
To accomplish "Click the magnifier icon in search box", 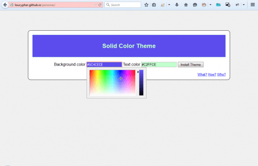I will tap(108, 5).
